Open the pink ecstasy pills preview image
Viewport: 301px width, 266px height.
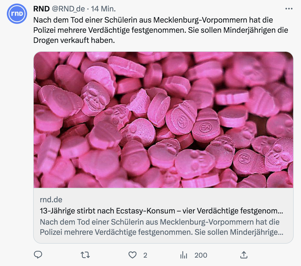tap(163, 120)
